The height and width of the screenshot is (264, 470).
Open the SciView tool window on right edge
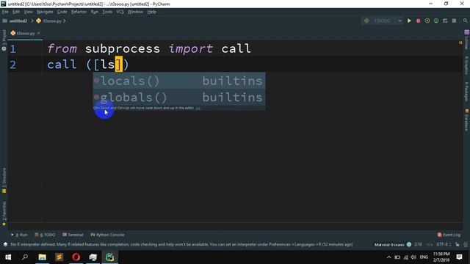pos(466,40)
